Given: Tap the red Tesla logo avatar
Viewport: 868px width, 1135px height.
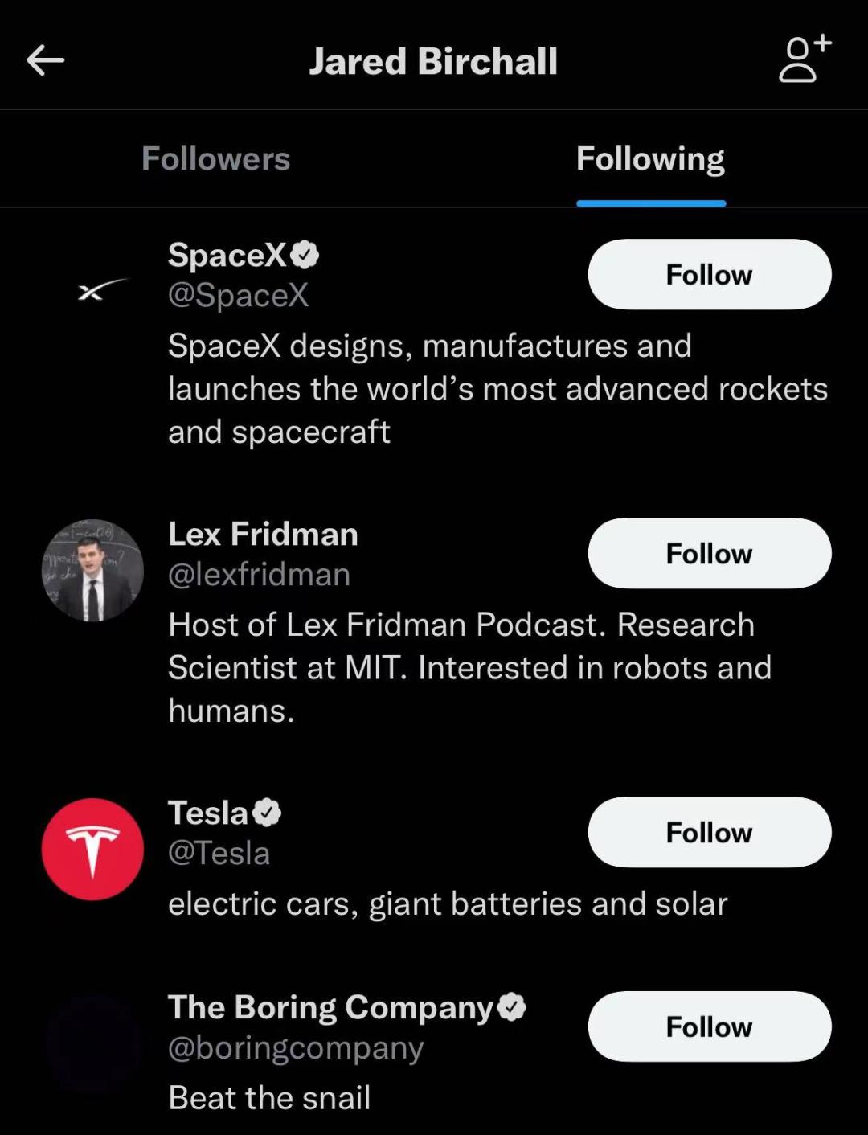Looking at the screenshot, I should coord(92,849).
